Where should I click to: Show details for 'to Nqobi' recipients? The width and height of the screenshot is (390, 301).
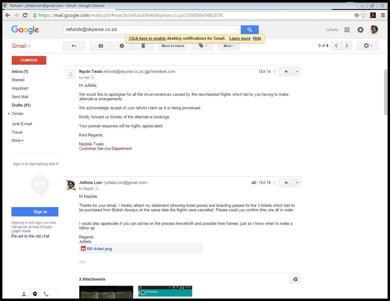[x=97, y=189]
